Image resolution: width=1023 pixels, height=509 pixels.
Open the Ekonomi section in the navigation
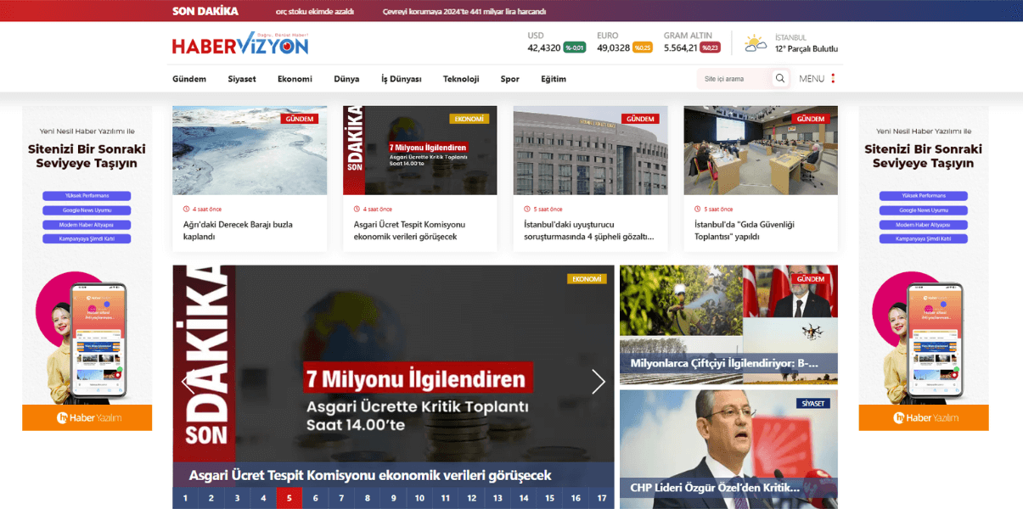coord(295,78)
